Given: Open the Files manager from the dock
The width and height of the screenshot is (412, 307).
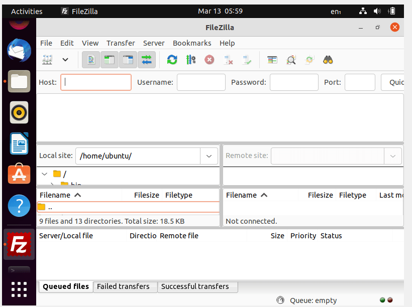Looking at the screenshot, I should 19,81.
